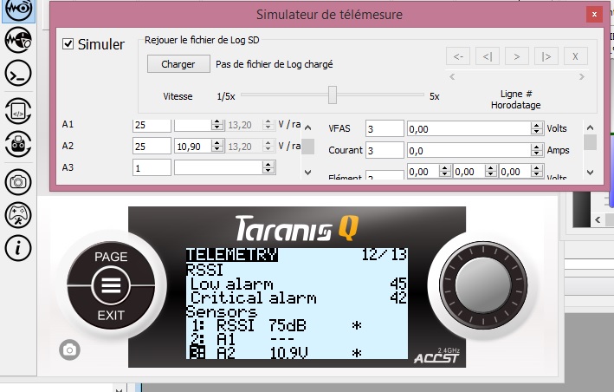614x392 pixels.
Task: Click the step back '<|' button
Action: [488, 56]
